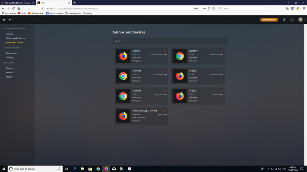Expand the ALL devices filter dropdown

[118, 41]
